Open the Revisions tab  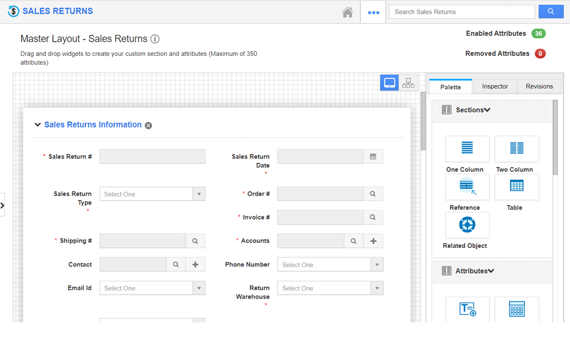point(539,86)
